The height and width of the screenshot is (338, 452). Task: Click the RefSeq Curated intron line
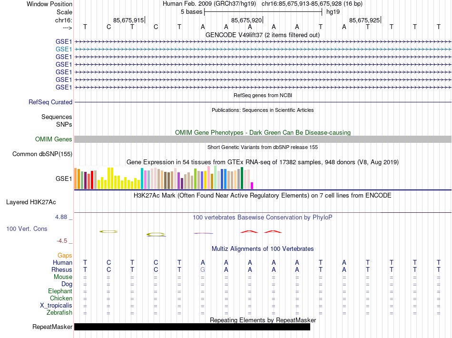[x=263, y=102]
